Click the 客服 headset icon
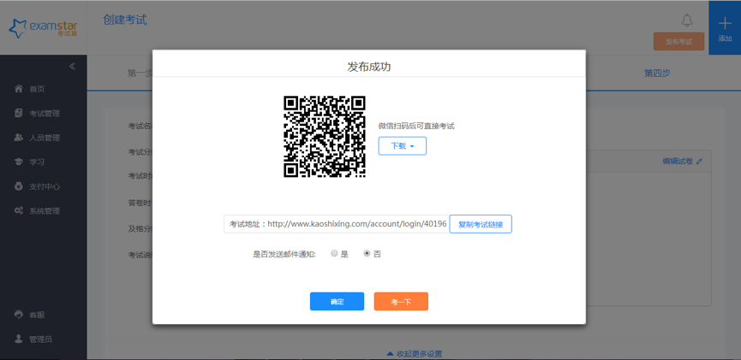741x360 pixels. (x=19, y=314)
